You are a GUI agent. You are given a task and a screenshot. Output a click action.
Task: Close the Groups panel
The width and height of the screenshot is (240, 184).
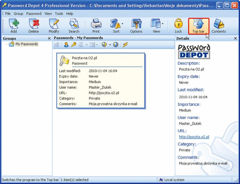click(x=49, y=38)
